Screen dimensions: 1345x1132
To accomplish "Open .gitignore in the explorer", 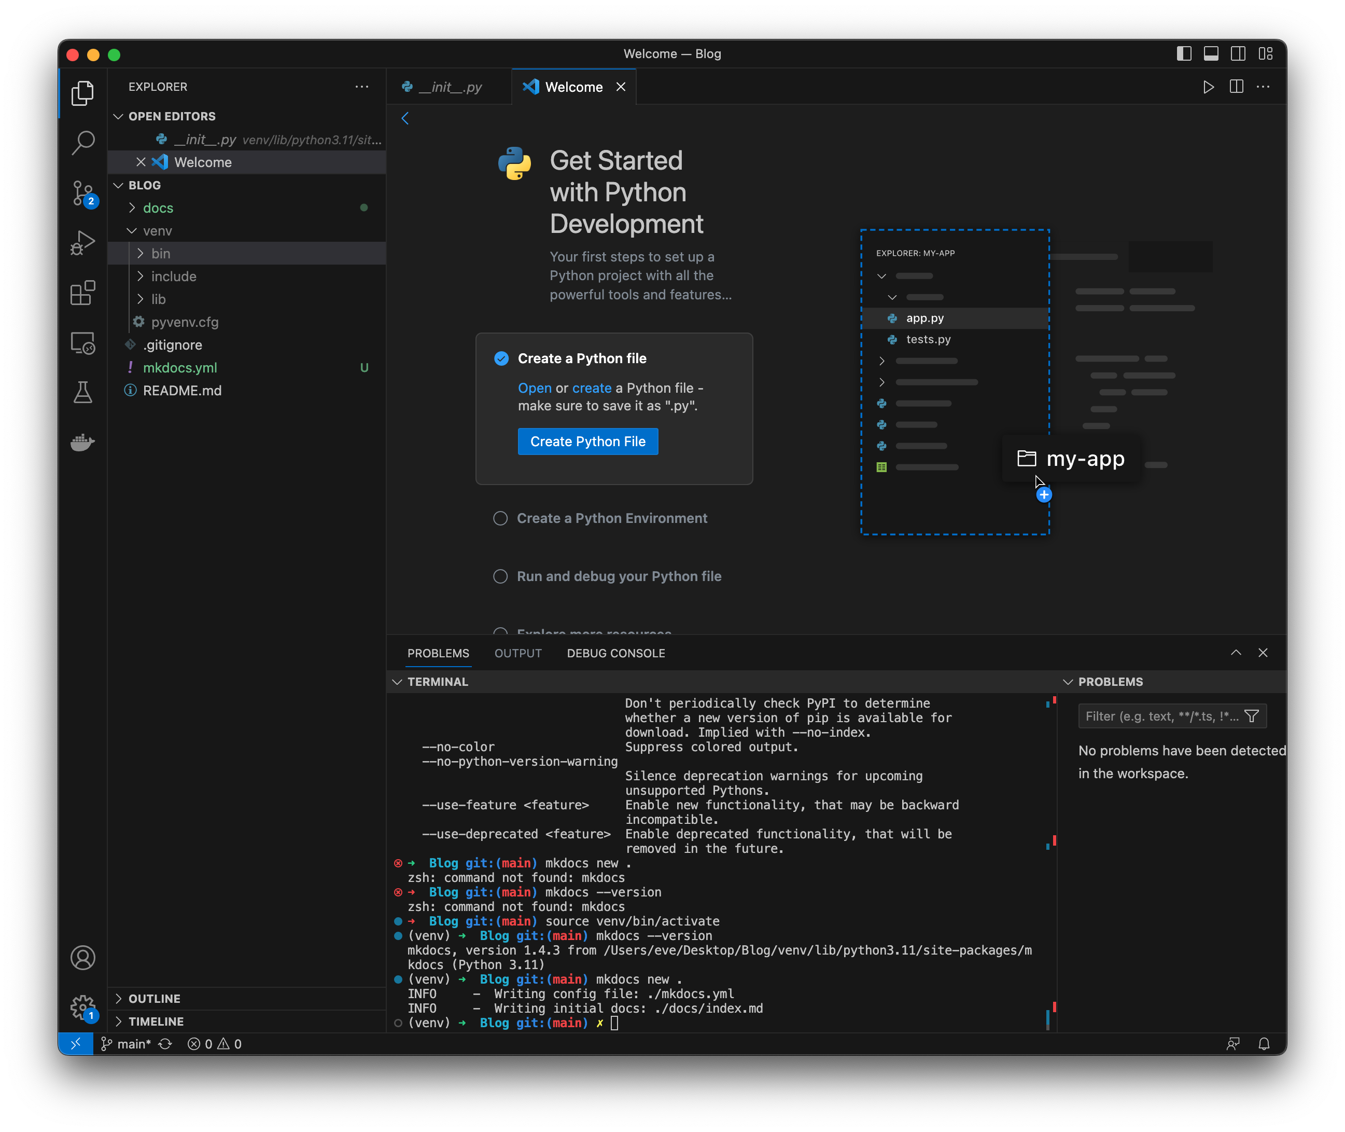I will coord(247,344).
